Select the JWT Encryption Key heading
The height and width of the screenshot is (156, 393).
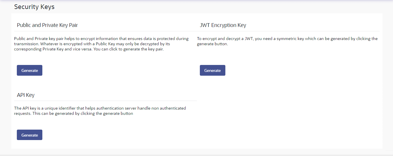coord(223,25)
